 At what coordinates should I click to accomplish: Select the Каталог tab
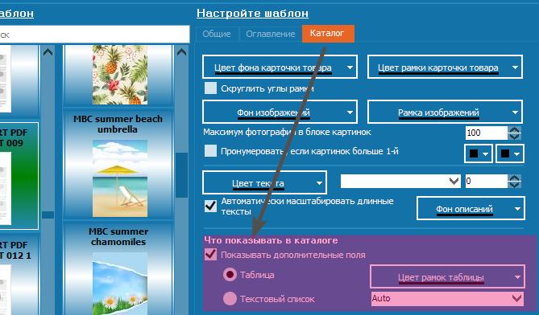pyautogui.click(x=328, y=33)
